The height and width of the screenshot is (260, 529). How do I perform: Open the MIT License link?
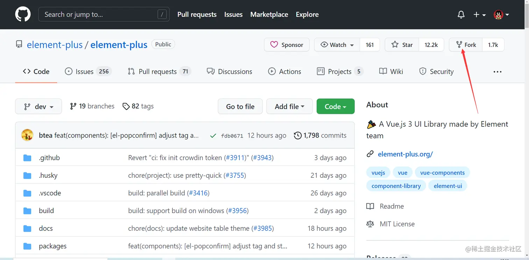[x=390, y=224]
